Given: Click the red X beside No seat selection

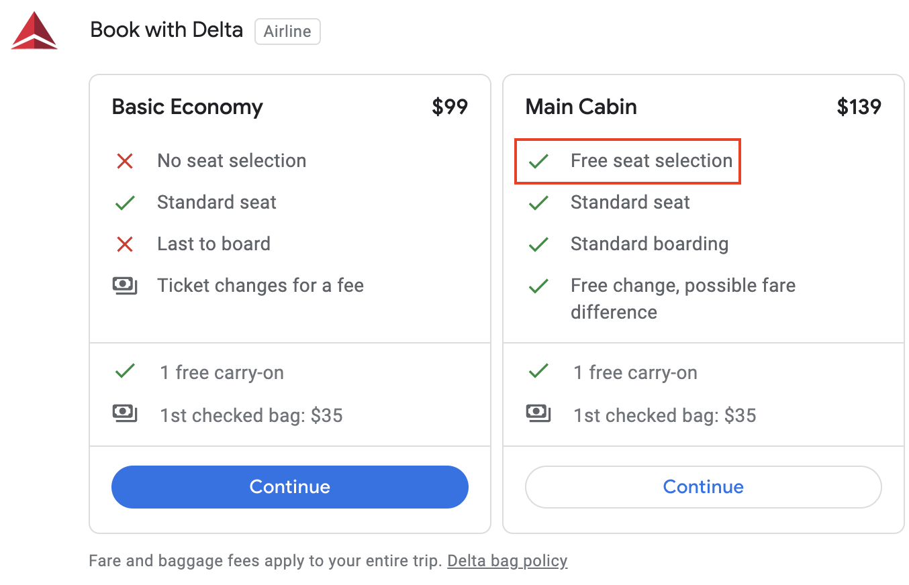Looking at the screenshot, I should click(x=125, y=161).
